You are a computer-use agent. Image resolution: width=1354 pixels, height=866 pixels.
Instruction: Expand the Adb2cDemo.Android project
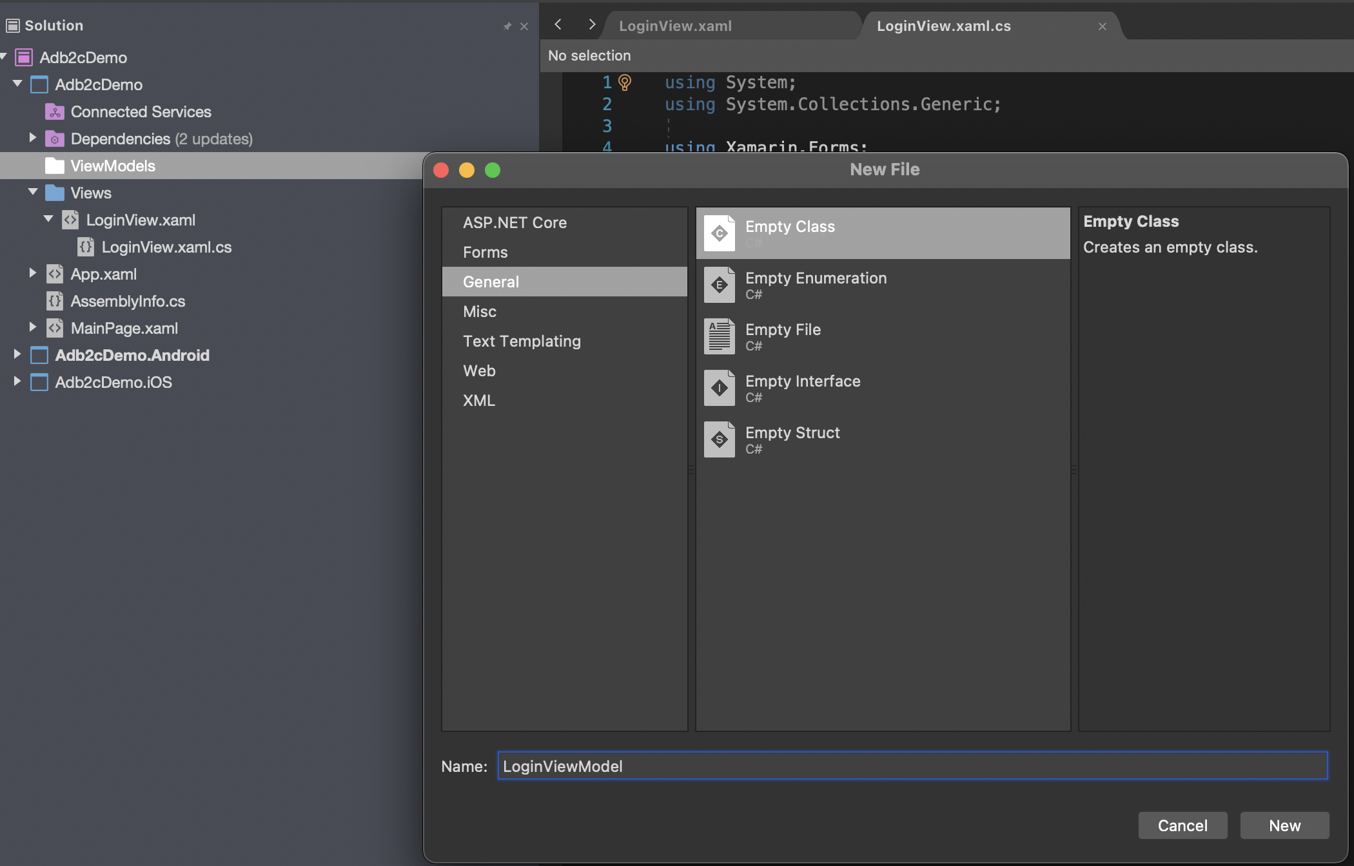(x=17, y=354)
